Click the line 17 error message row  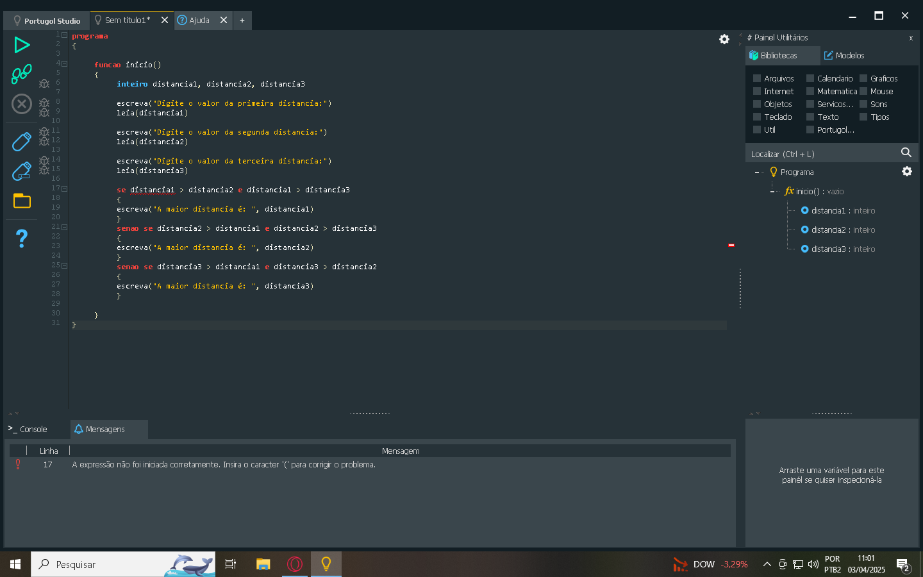click(x=370, y=464)
